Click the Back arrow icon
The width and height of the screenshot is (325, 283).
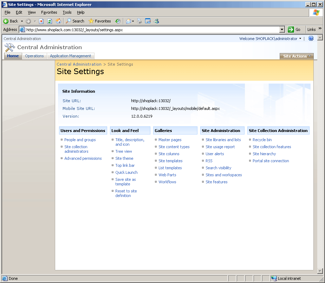click(6, 21)
